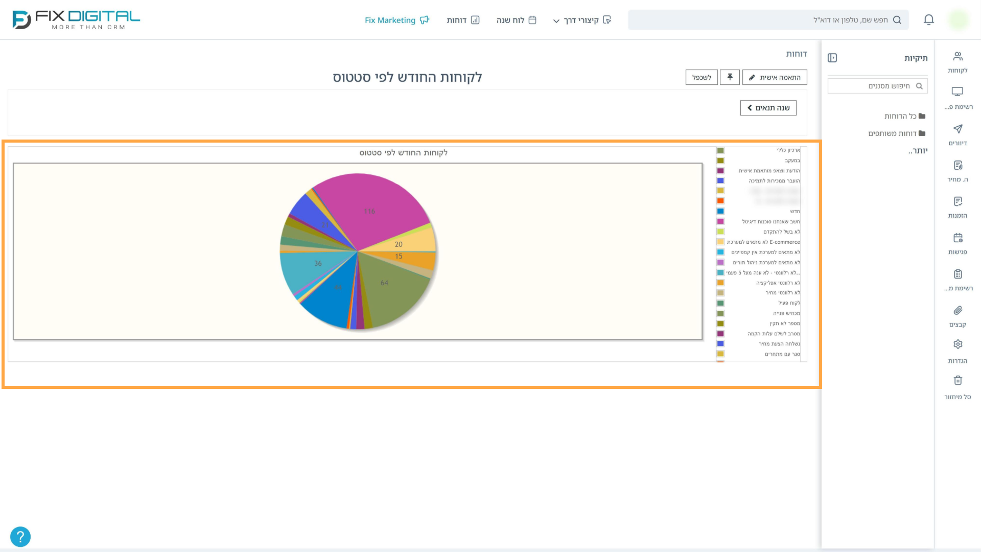Screen dimensions: 981x552
Task: Click the ארכיון כללי legend color swatch
Action: pos(720,150)
